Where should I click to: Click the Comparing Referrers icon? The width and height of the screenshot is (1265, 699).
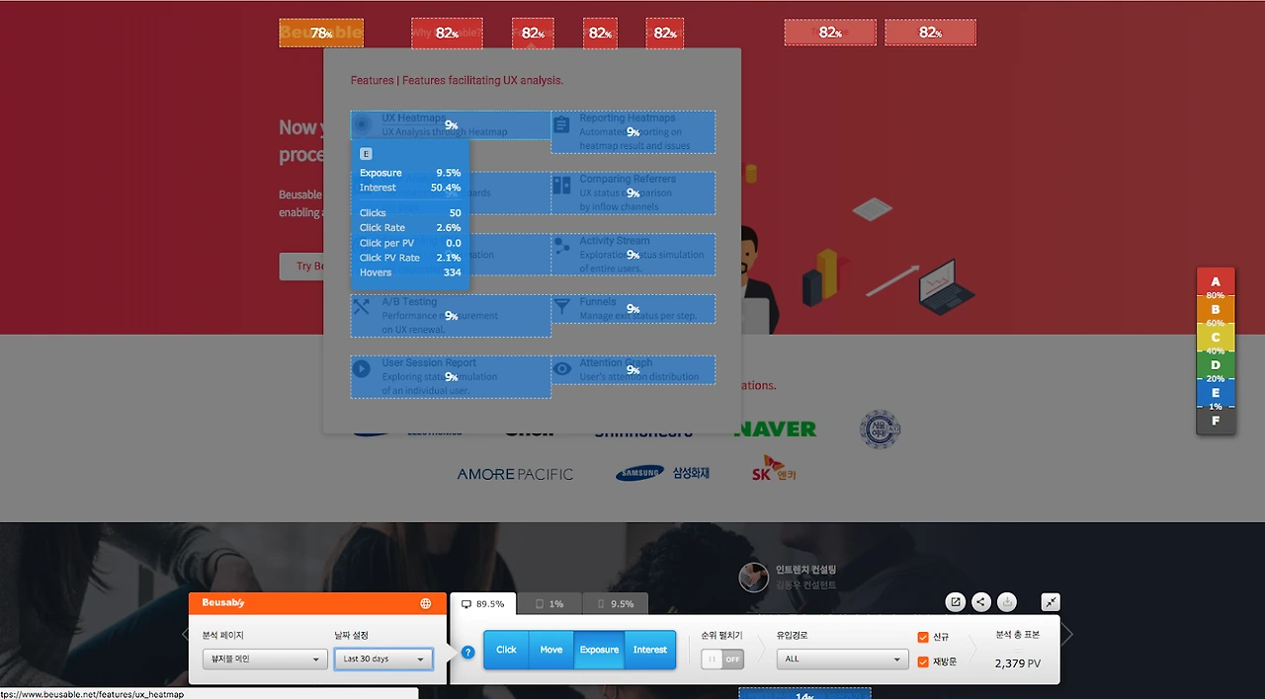click(561, 186)
